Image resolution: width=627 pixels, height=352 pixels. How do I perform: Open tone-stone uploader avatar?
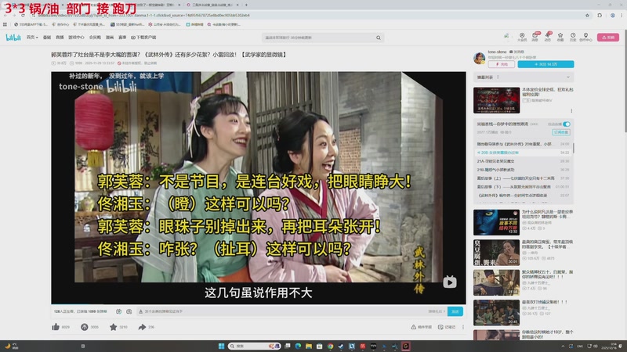480,58
